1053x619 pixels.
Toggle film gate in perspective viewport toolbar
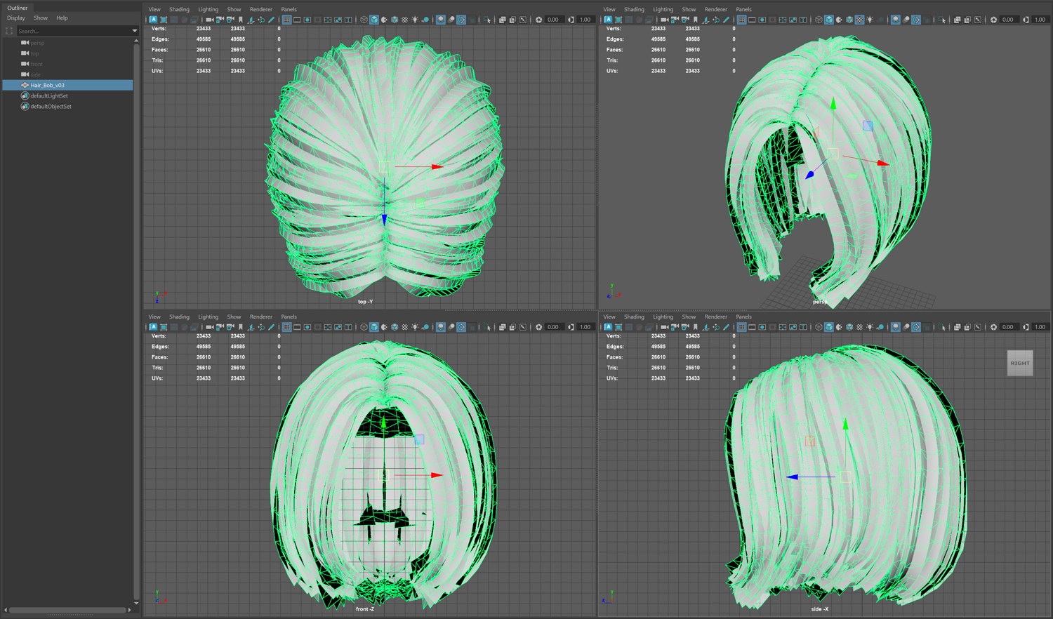(752, 20)
